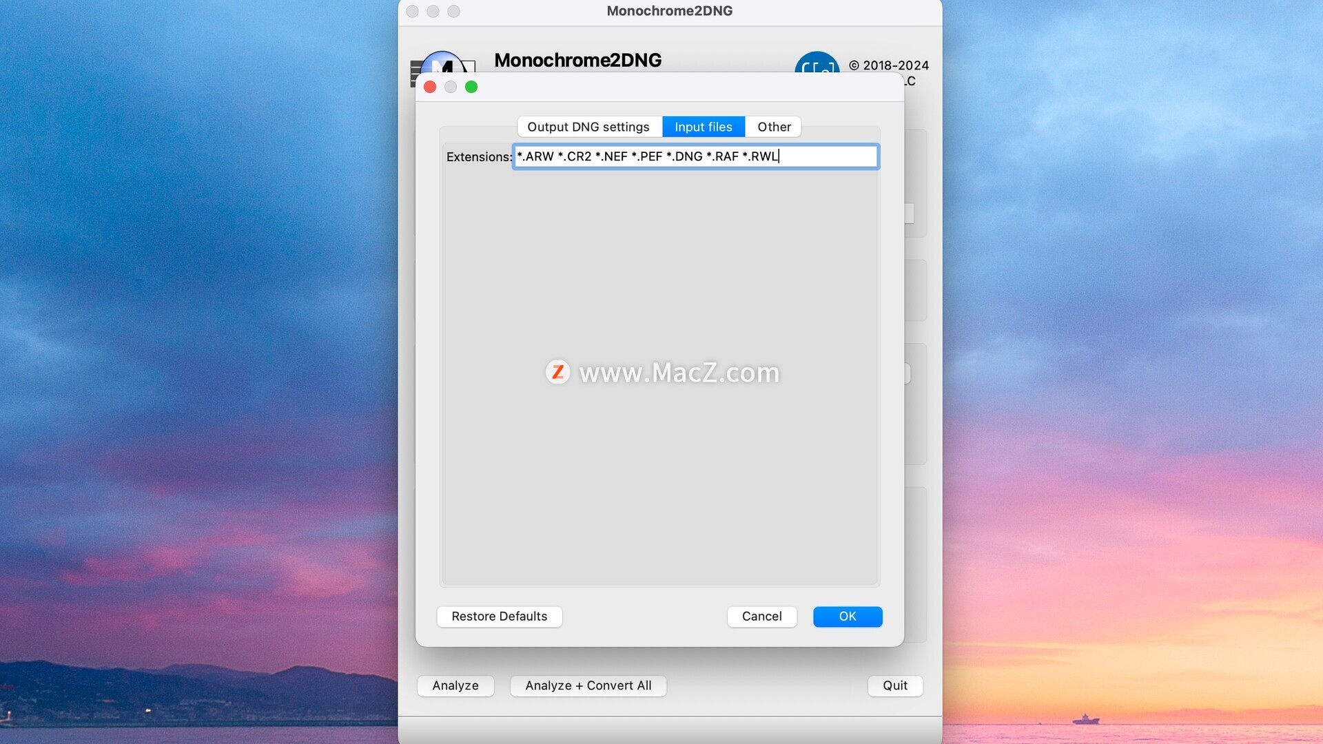Click the blue developer logo icon

pyautogui.click(x=817, y=62)
